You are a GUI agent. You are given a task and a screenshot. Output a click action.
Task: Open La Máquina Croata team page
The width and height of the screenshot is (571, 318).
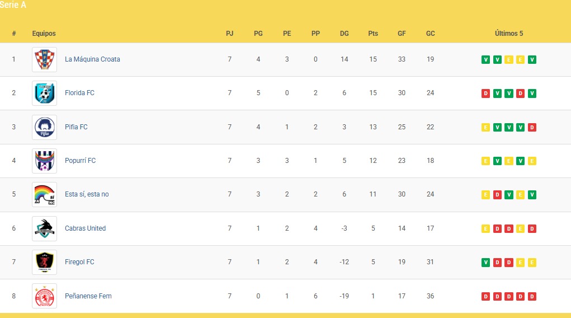coord(92,59)
